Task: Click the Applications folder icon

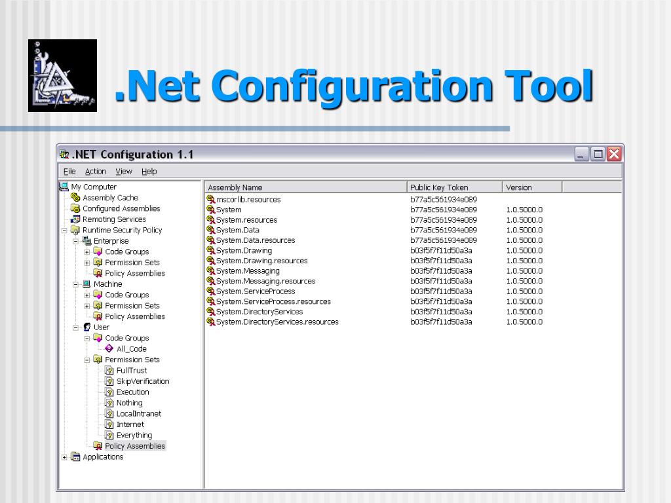Action: (75, 456)
